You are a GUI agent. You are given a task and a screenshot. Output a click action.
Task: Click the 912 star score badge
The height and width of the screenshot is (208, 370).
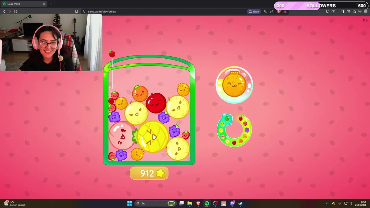click(149, 173)
